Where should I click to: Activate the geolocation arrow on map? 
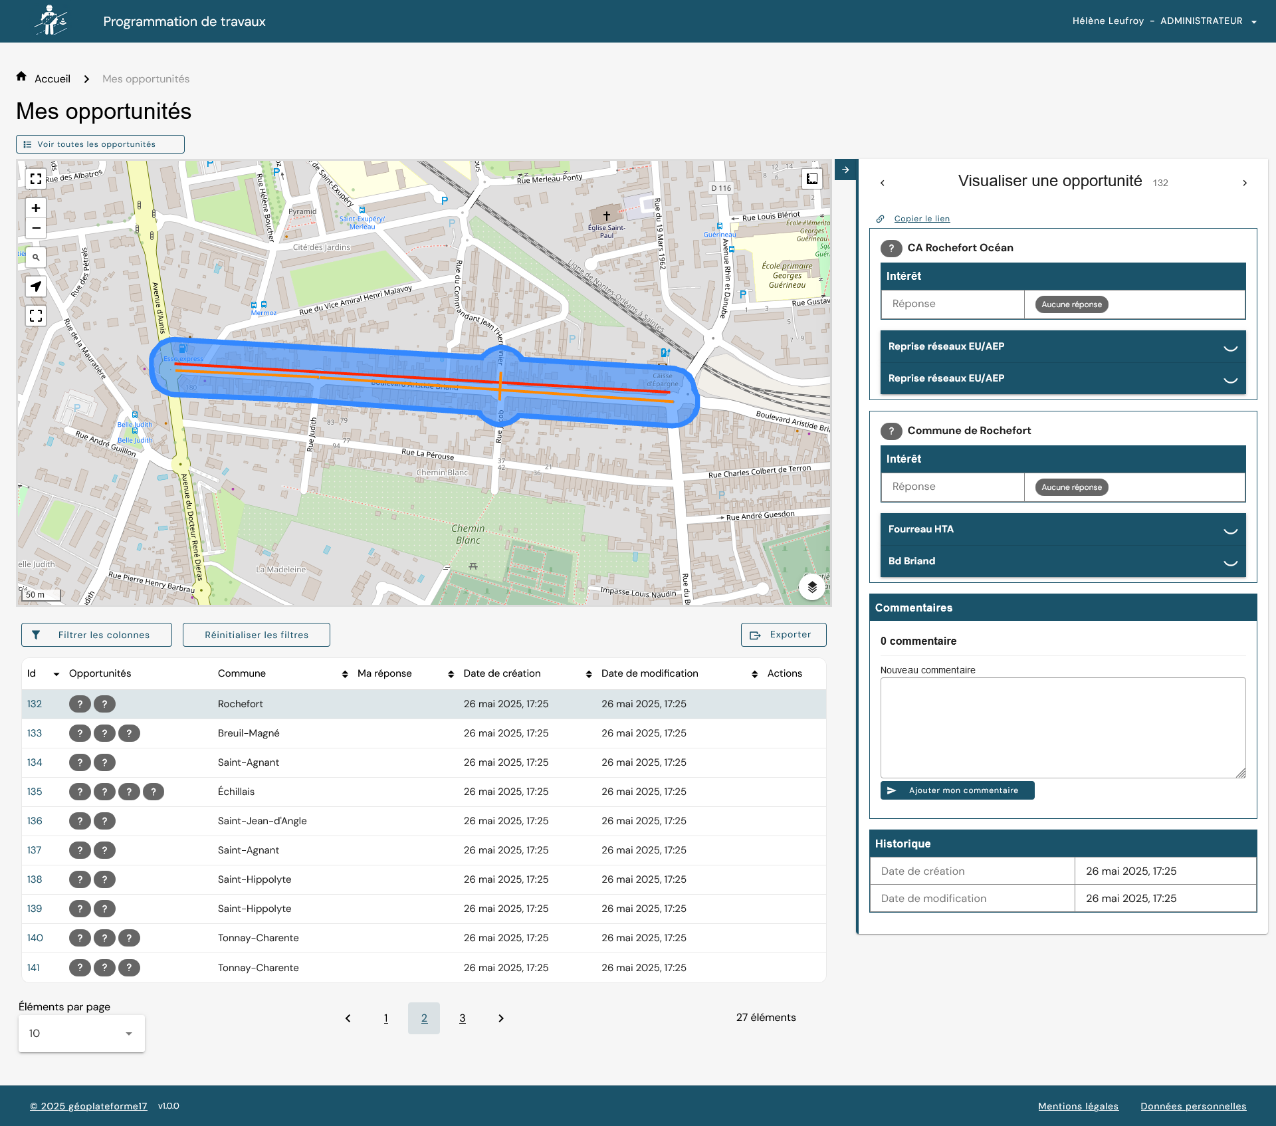(36, 286)
